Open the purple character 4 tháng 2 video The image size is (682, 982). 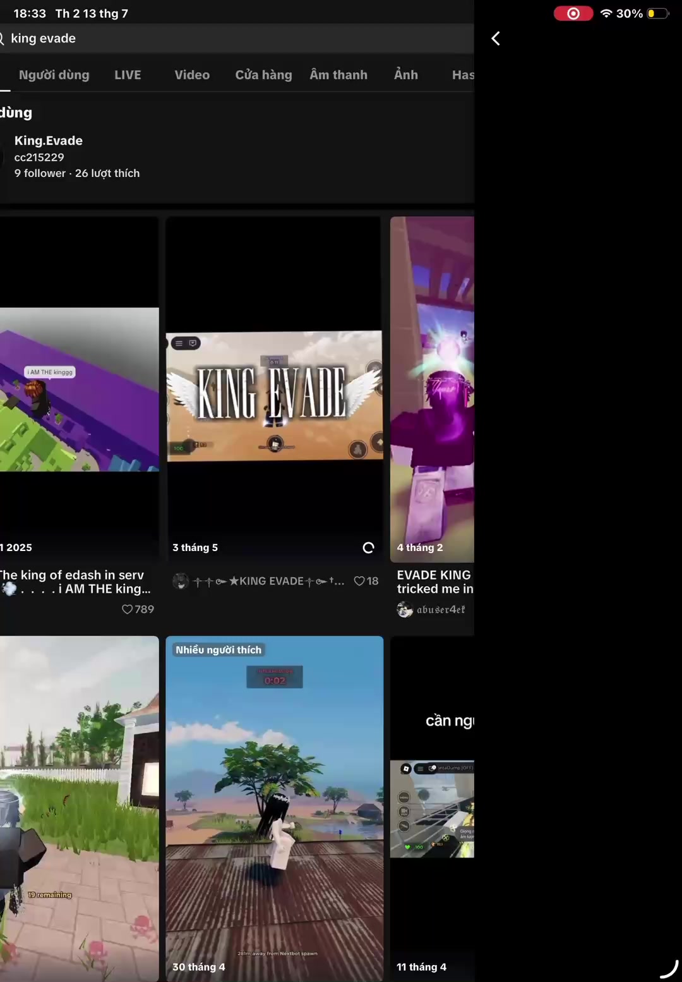(432, 389)
